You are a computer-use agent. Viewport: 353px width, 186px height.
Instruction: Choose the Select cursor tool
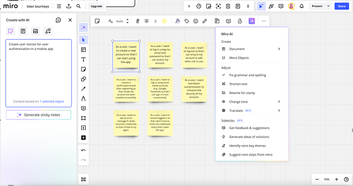tap(84, 40)
